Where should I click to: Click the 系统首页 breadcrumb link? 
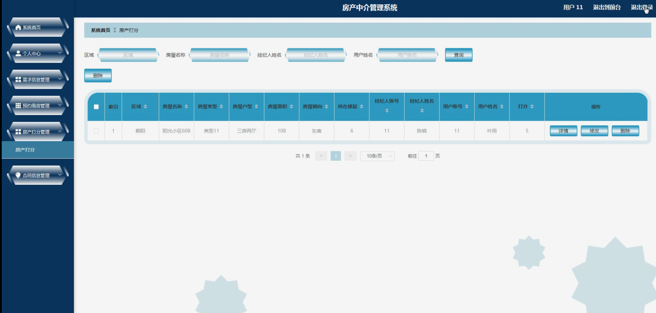coord(101,30)
